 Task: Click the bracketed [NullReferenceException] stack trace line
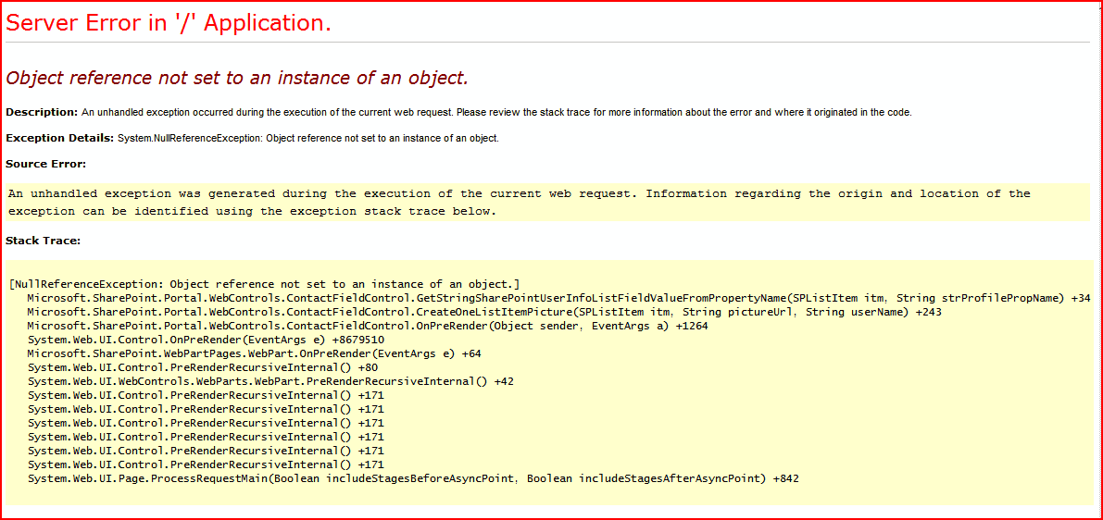[264, 284]
